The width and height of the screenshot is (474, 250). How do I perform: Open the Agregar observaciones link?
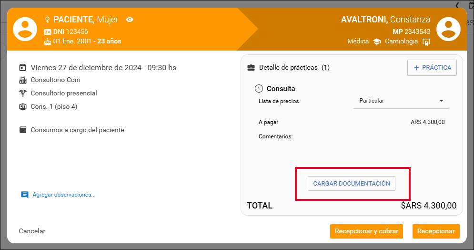[x=64, y=195]
